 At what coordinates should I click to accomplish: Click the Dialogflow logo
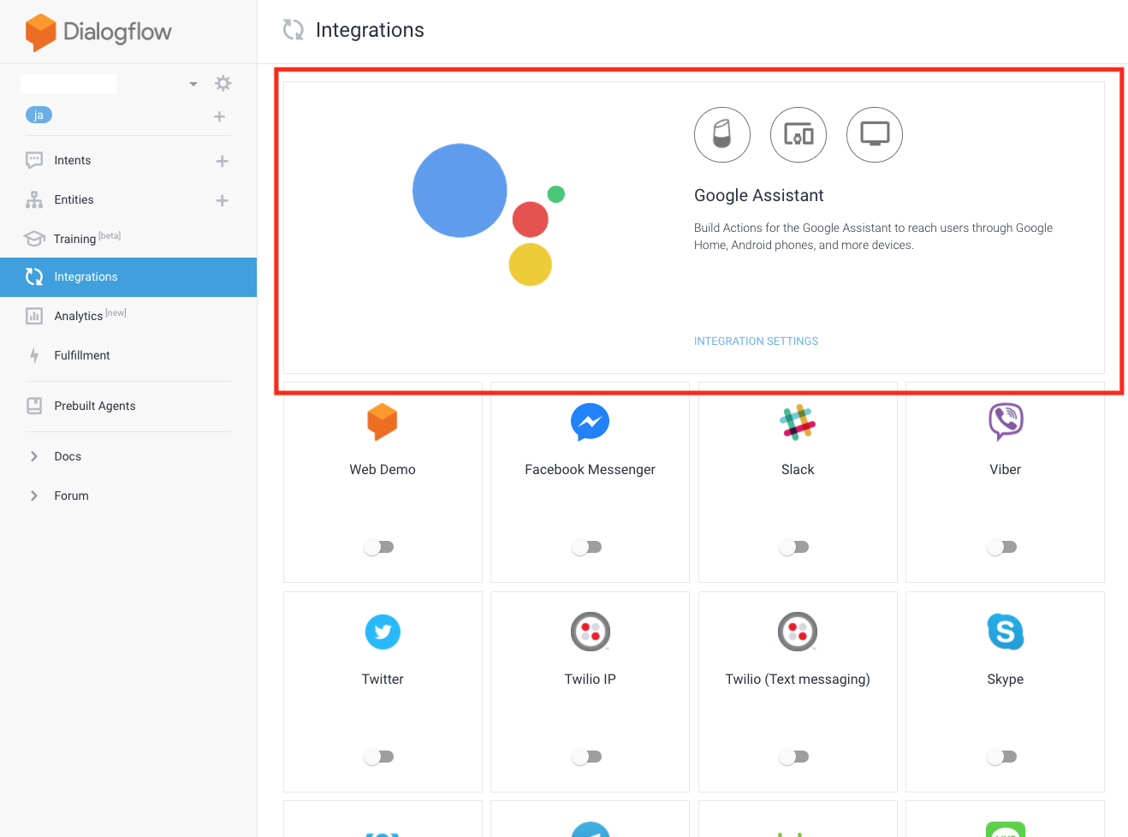(x=98, y=33)
